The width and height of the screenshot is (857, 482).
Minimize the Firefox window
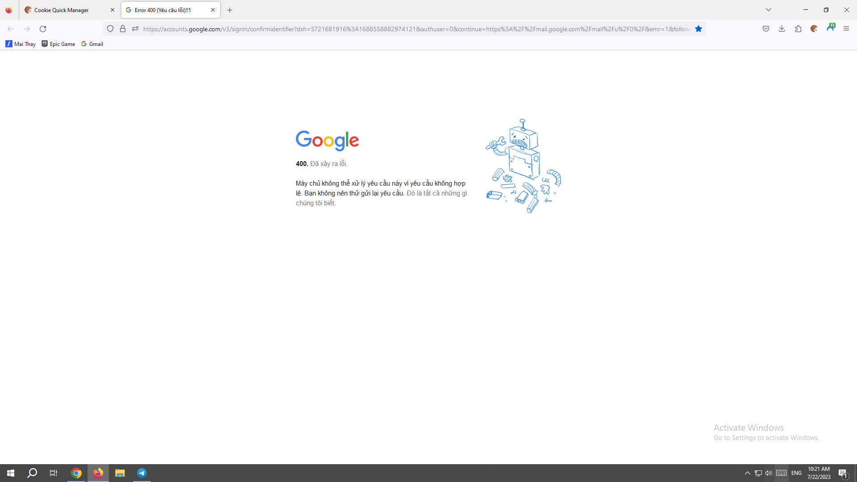click(806, 10)
